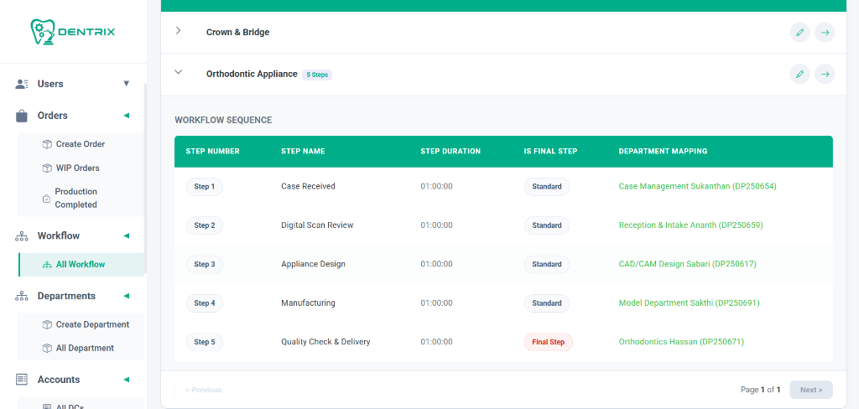The image size is (859, 409).
Task: Click the Final Step red badge
Action: (x=549, y=342)
